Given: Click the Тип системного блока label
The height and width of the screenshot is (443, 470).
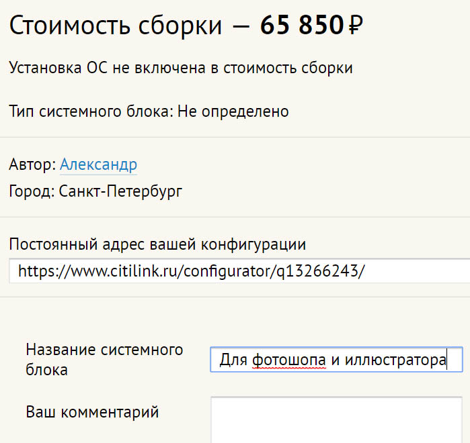Looking at the screenshot, I should point(91,111).
